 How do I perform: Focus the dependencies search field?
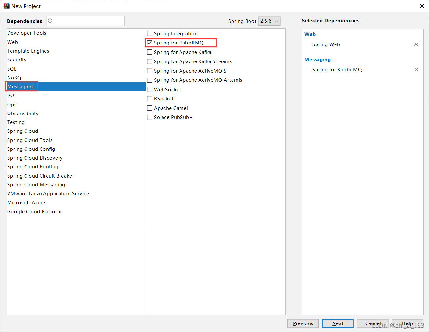coord(85,21)
